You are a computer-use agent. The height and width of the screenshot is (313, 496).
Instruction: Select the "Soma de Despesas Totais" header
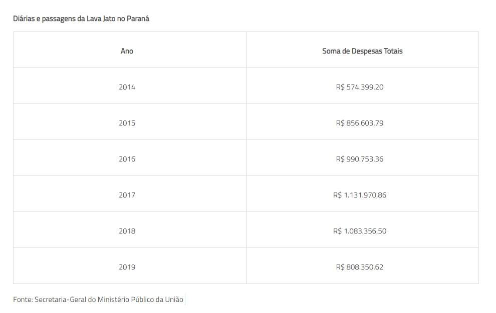click(x=362, y=51)
